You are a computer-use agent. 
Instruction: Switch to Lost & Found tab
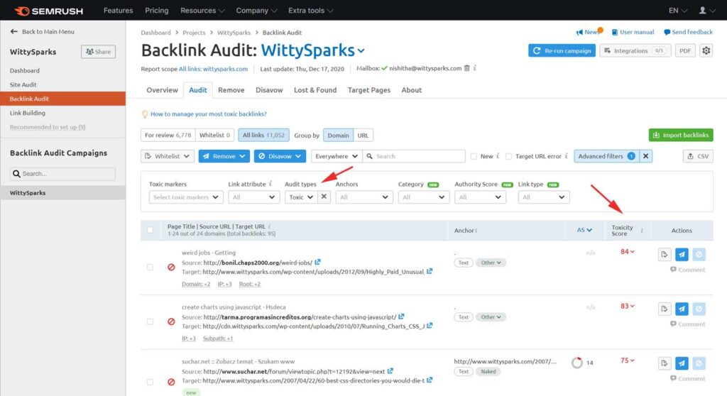(x=315, y=90)
